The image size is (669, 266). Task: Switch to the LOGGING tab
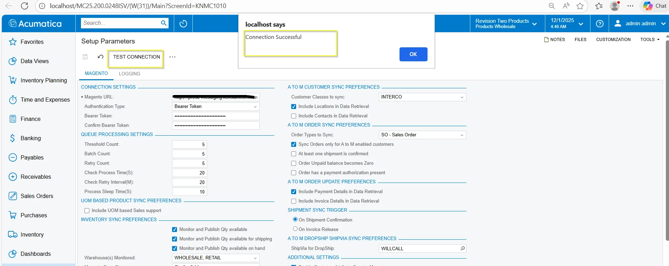click(129, 74)
